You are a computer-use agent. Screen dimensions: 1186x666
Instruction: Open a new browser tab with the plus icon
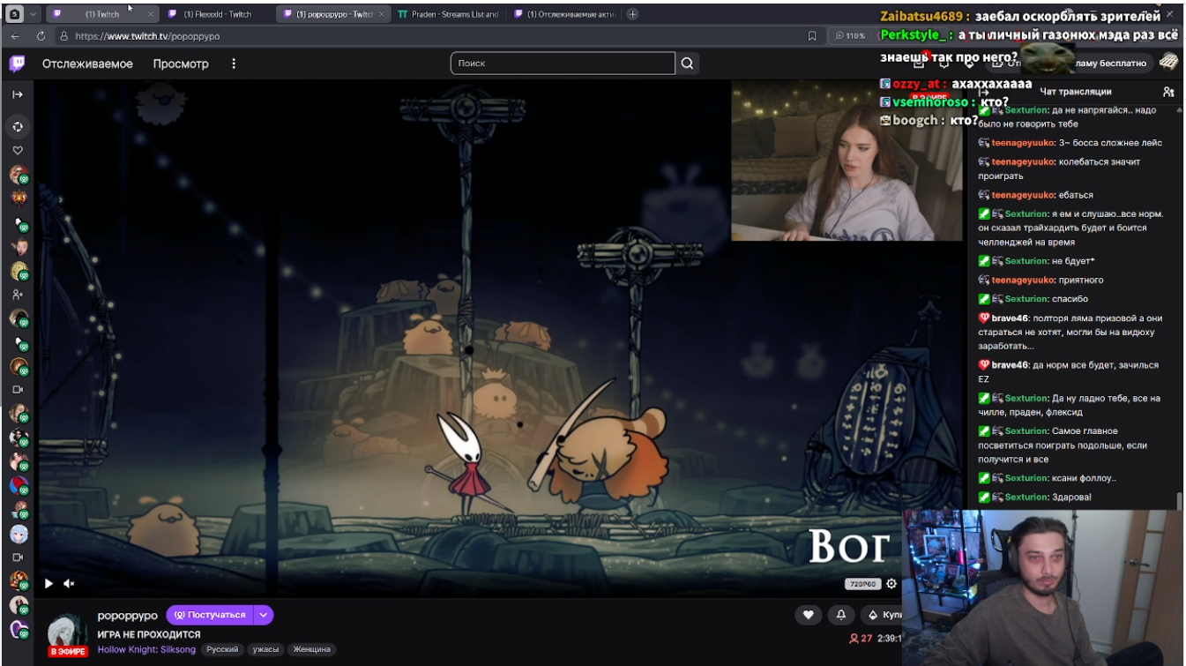click(x=632, y=14)
